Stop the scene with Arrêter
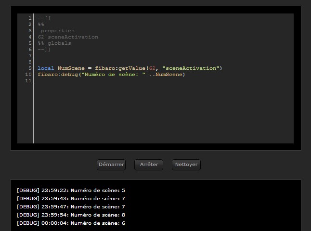The image size is (311, 231). (149, 165)
